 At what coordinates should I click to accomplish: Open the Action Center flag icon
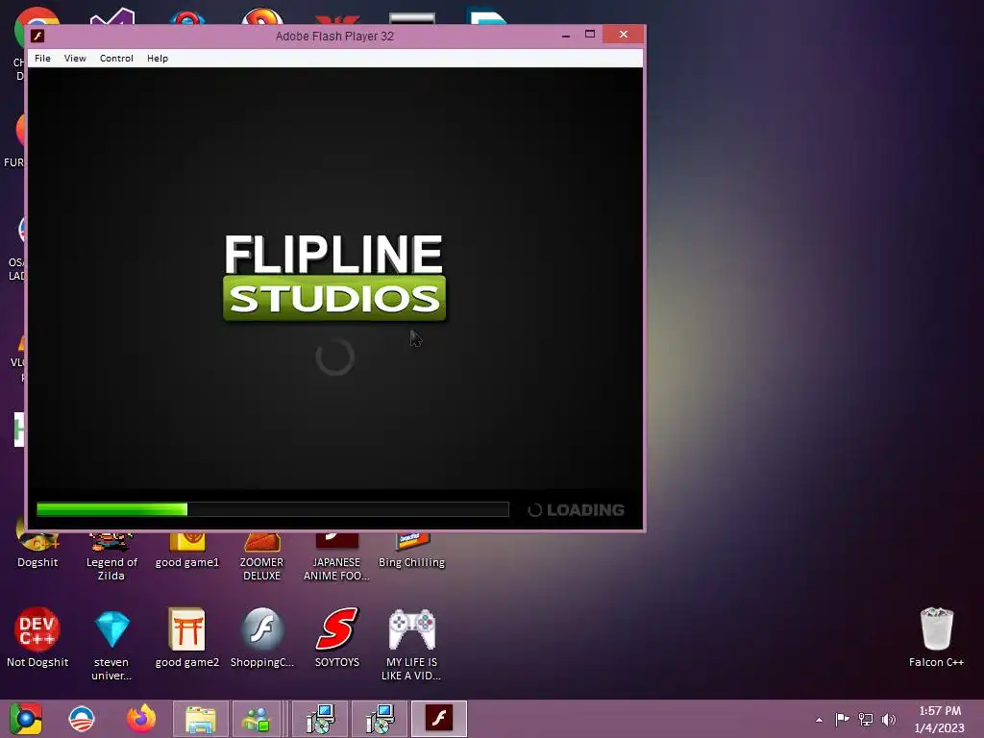pyautogui.click(x=842, y=719)
